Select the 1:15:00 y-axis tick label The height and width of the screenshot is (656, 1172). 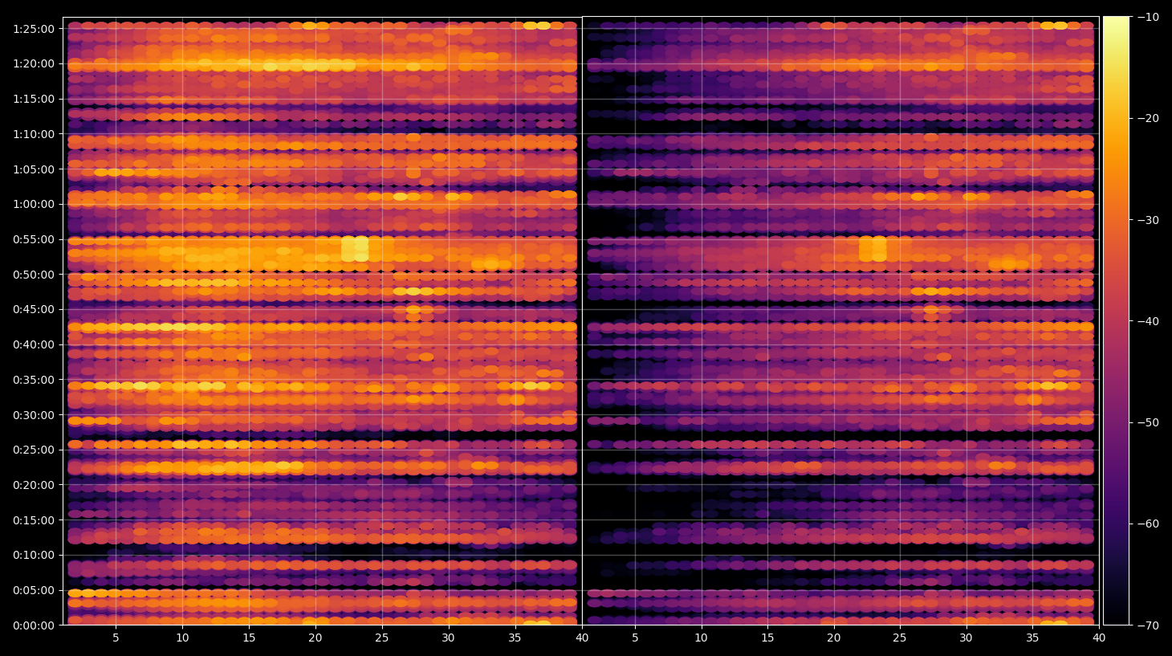coord(34,99)
